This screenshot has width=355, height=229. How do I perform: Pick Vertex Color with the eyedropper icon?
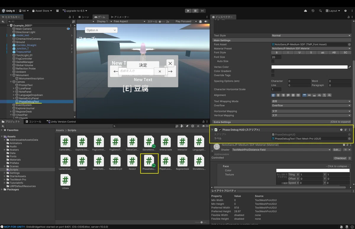click(350, 67)
